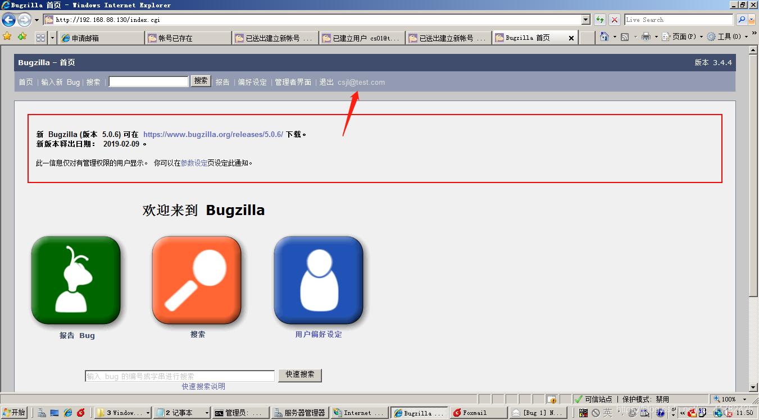
Task: Click the 搜索 link in navigation bar
Action: pos(93,82)
